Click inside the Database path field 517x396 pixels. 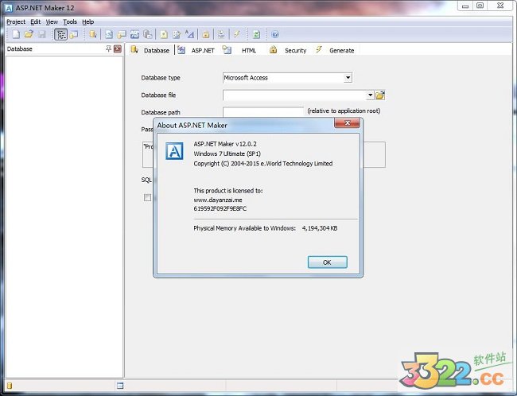[263, 112]
